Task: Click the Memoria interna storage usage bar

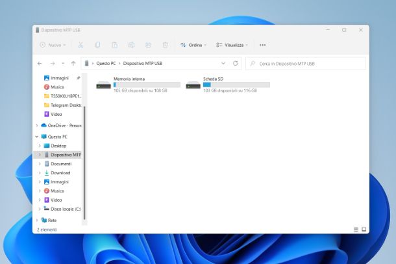Action: tap(147, 85)
